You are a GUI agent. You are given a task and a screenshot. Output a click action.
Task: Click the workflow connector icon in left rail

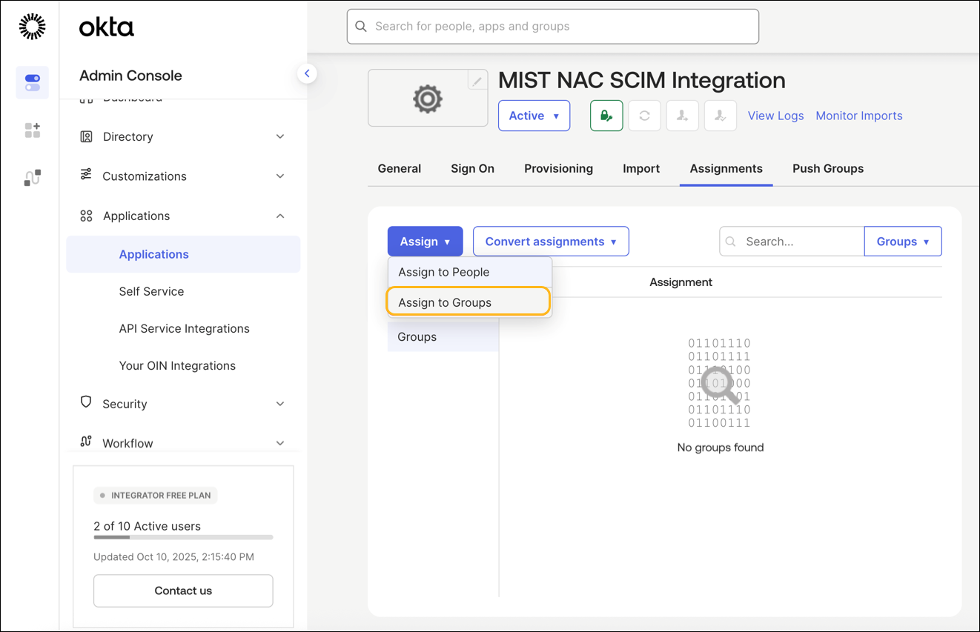coord(32,178)
